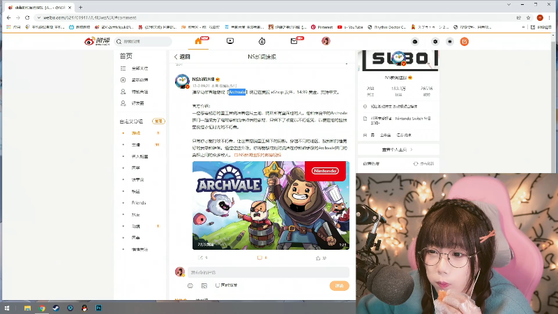Open Chrome's three-dot menu
This screenshot has height=314, width=558.
[x=550, y=17]
